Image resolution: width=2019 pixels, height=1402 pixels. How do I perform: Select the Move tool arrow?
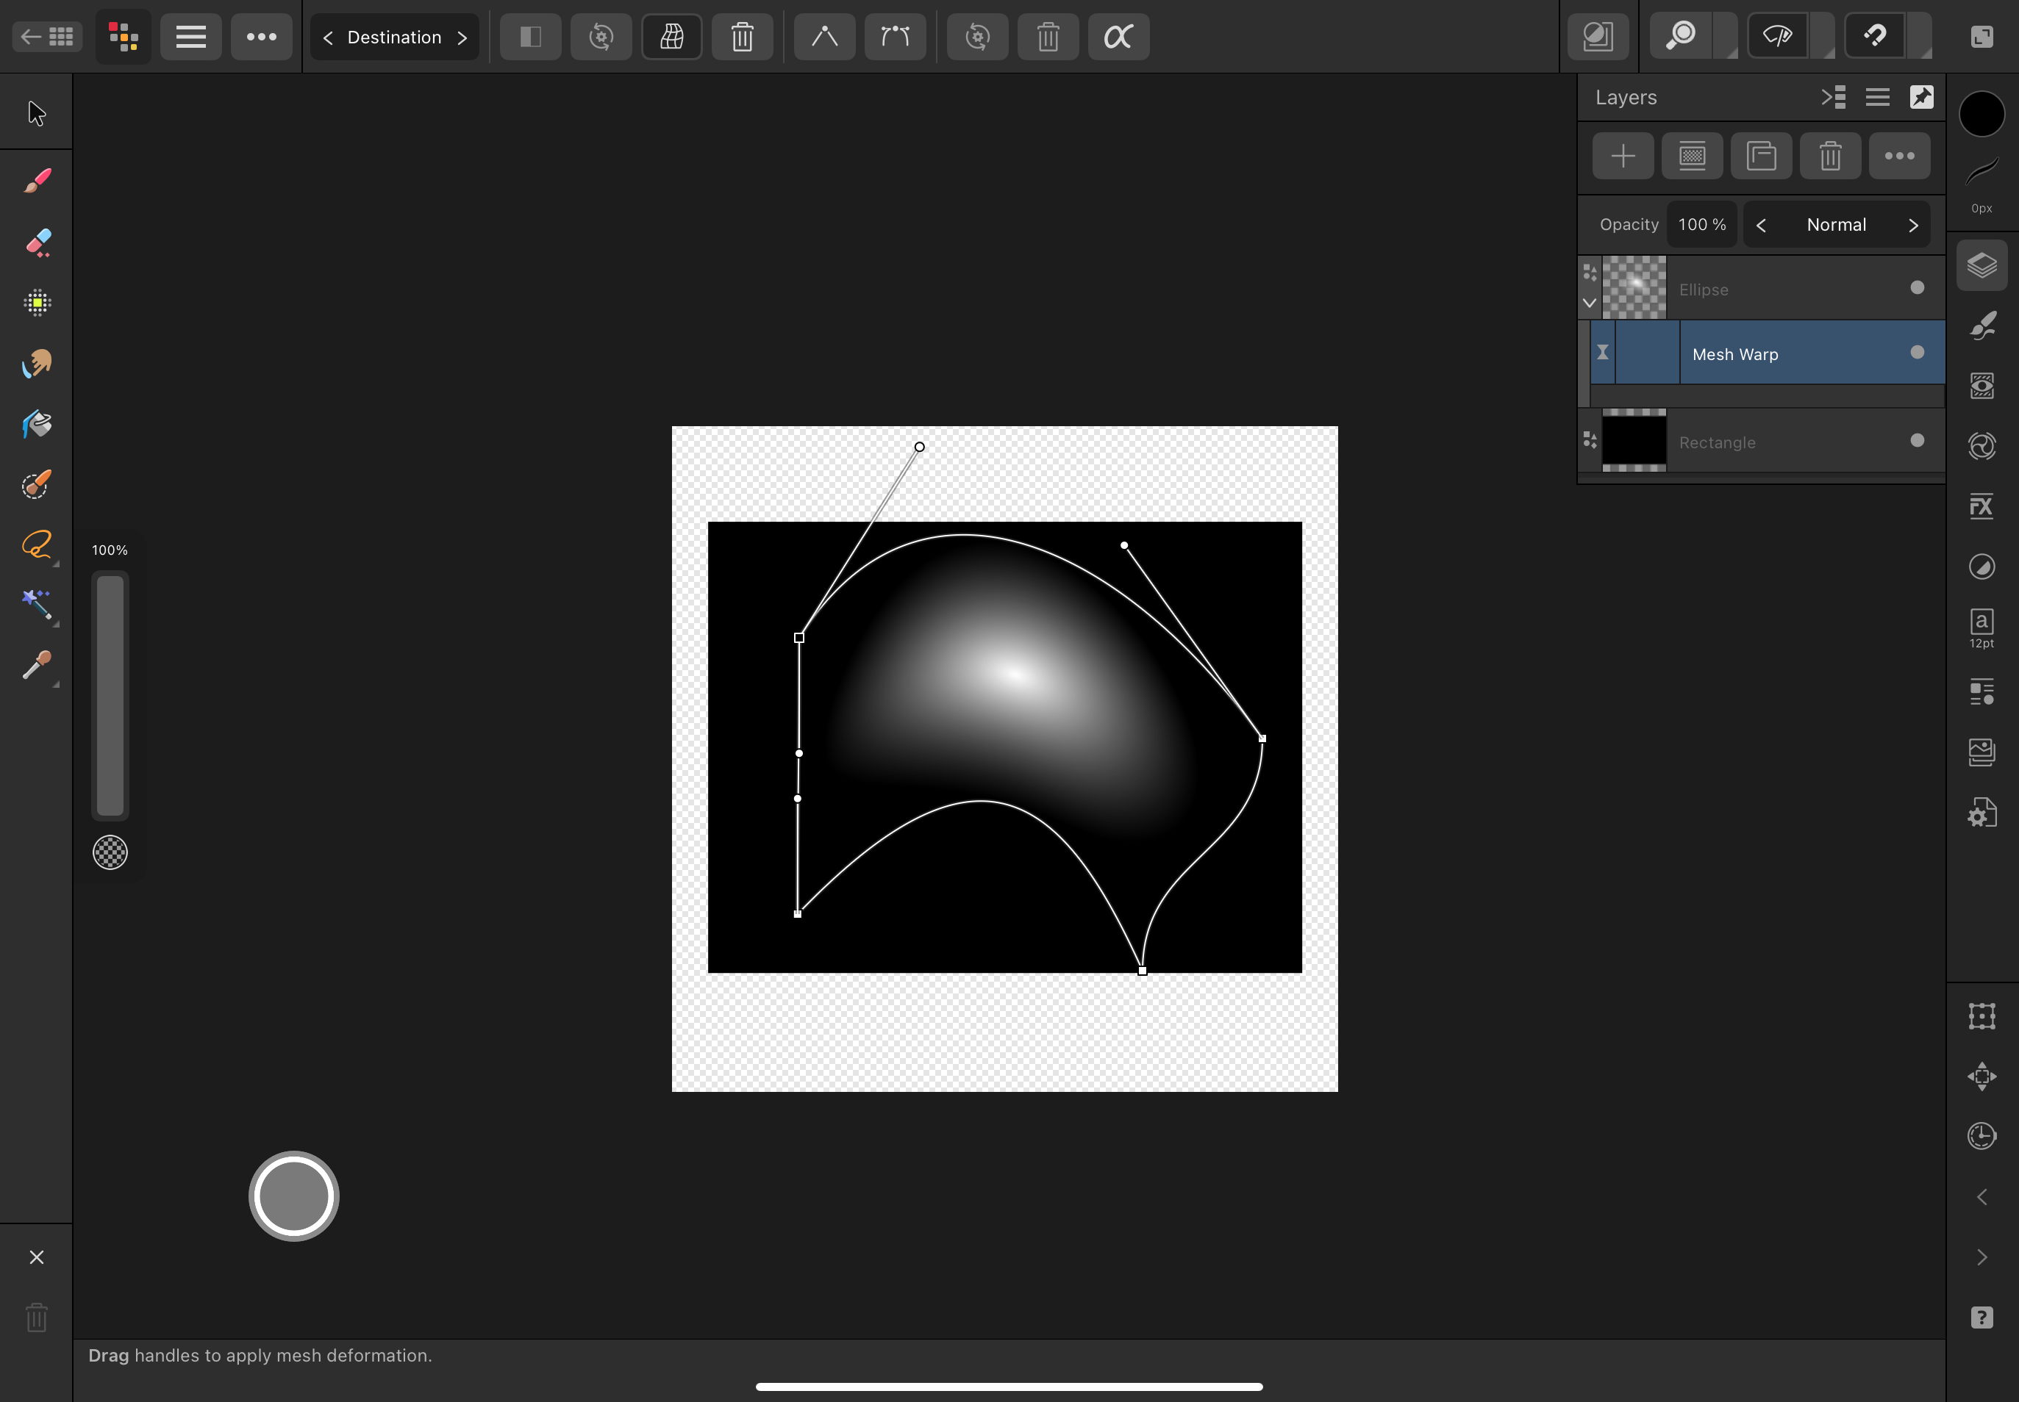tap(36, 113)
